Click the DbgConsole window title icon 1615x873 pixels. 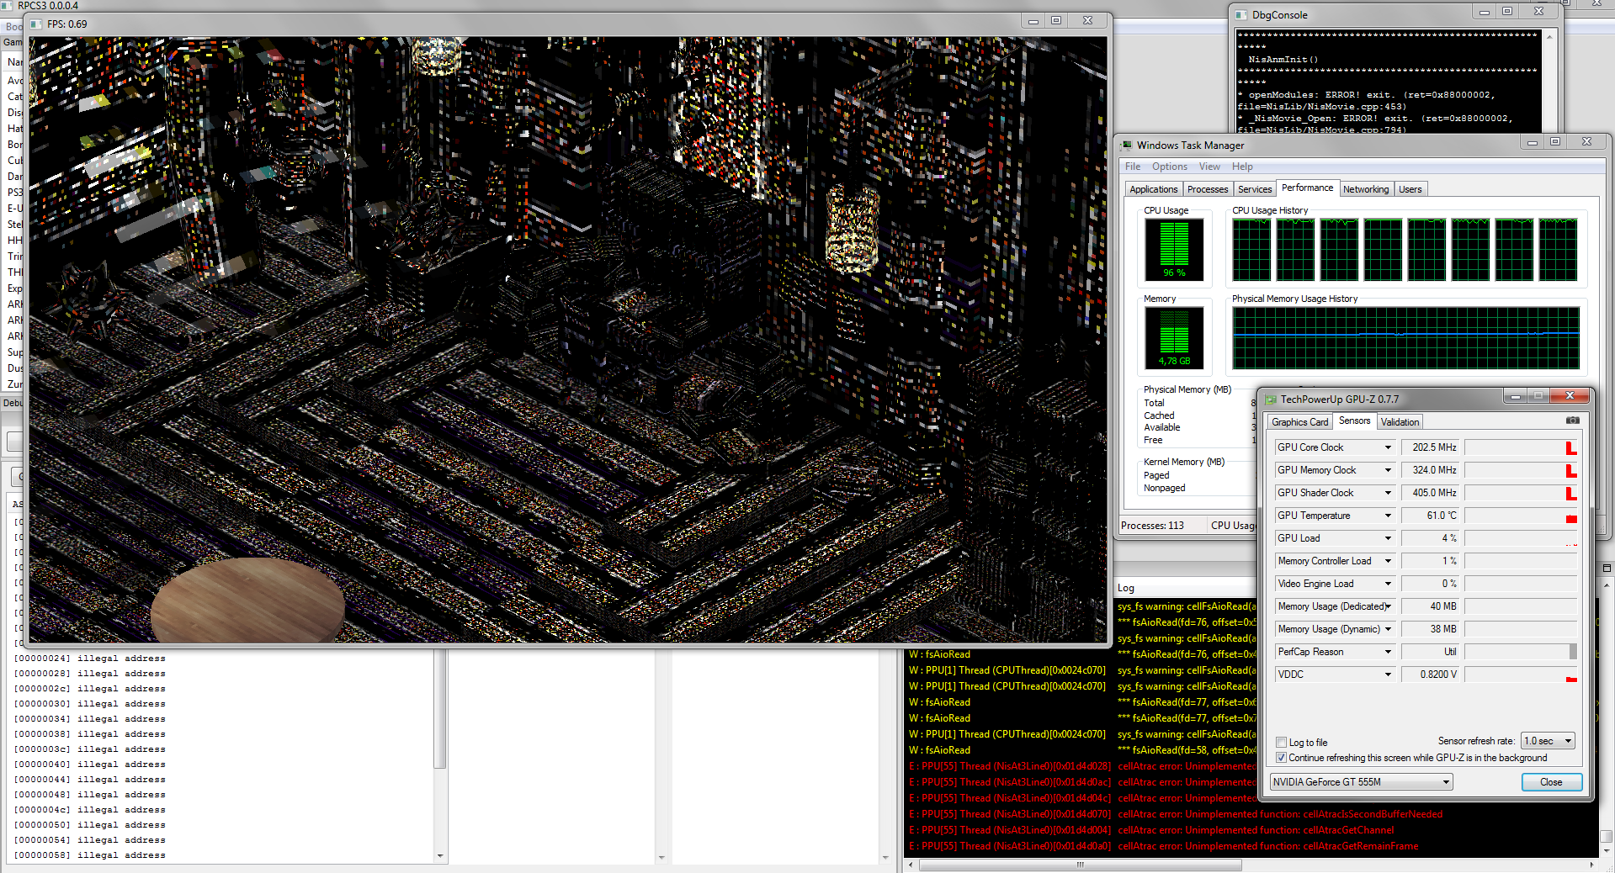click(x=1241, y=15)
